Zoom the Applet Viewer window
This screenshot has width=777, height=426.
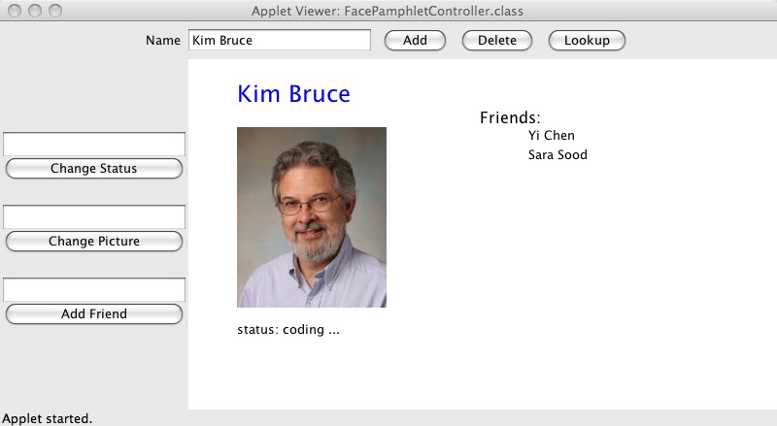pos(55,11)
